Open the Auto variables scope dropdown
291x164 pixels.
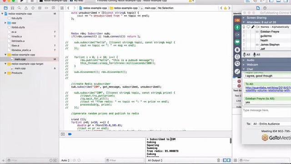pyautogui.click(x=65, y=160)
